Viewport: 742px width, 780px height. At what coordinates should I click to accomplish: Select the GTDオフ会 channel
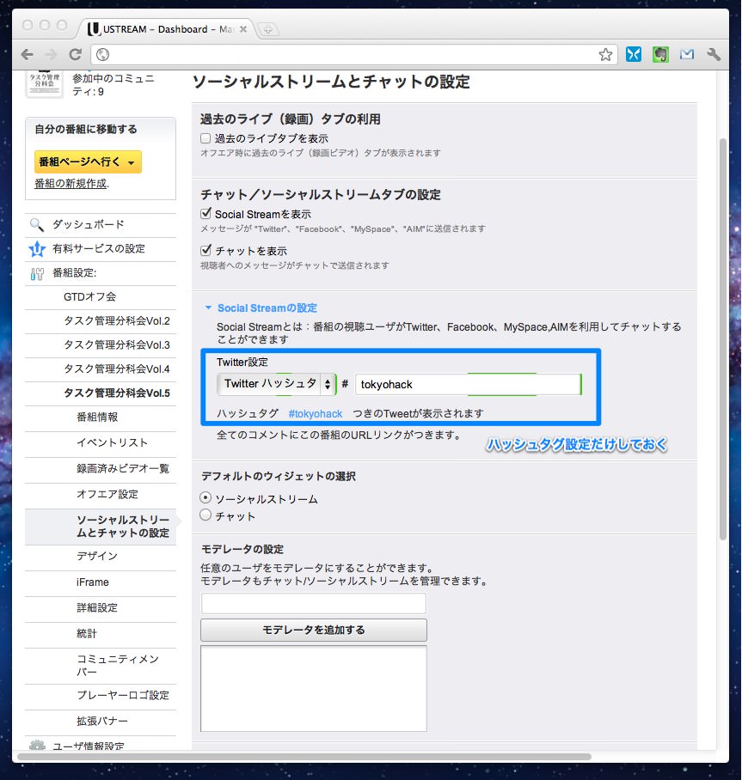pos(89,297)
